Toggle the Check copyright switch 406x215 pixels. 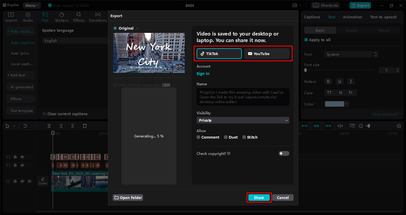(284, 153)
